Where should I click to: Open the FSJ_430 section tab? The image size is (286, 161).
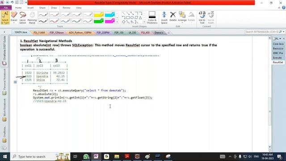pyautogui.click(x=145, y=33)
